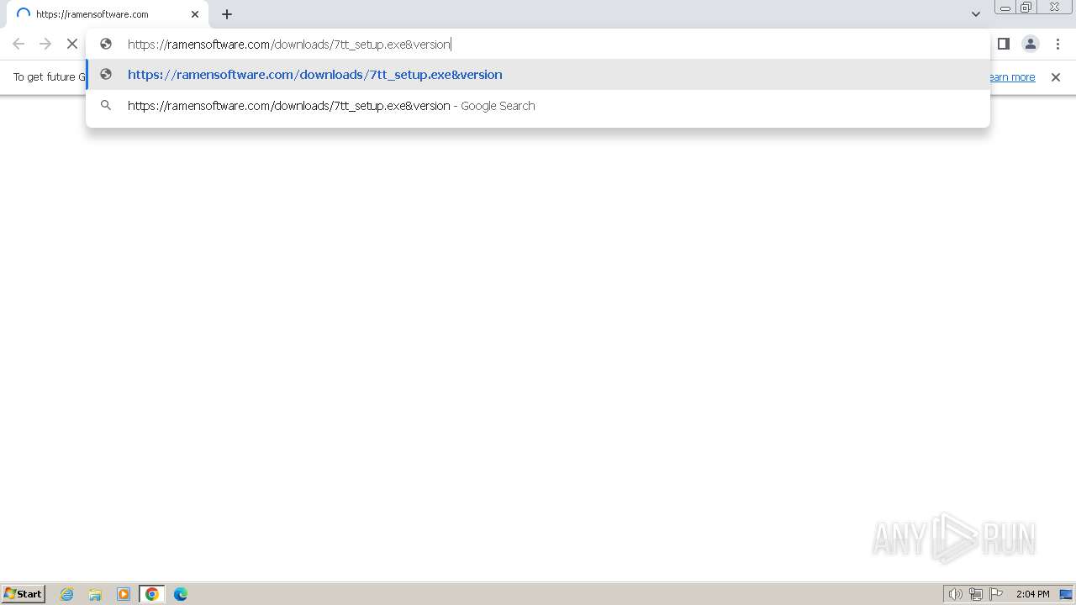Screen dimensions: 1076x605
Task: Open the Windows Start menu
Action: (24, 594)
